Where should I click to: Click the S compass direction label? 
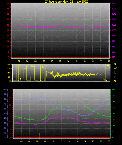pos(115,73)
